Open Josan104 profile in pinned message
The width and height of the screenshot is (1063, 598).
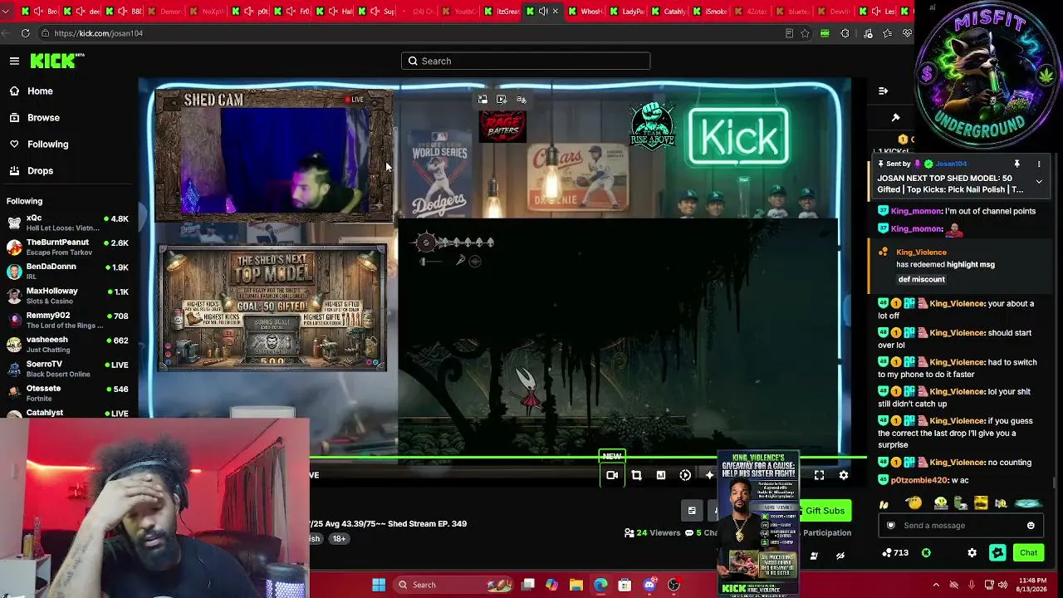(950, 164)
